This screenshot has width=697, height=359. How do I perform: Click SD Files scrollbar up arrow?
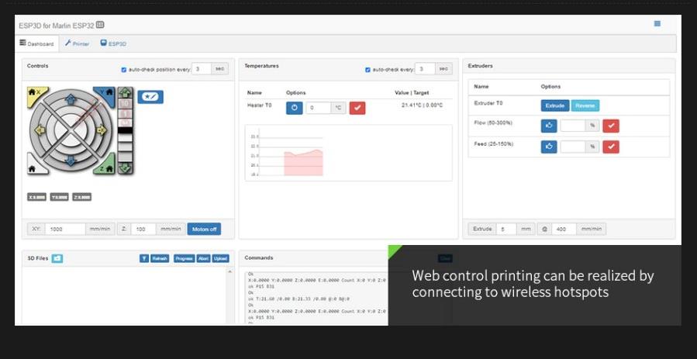229,272
